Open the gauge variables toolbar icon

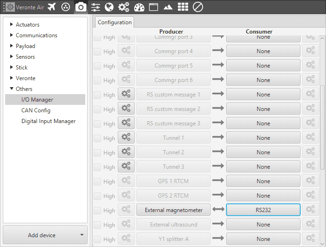tap(139, 7)
